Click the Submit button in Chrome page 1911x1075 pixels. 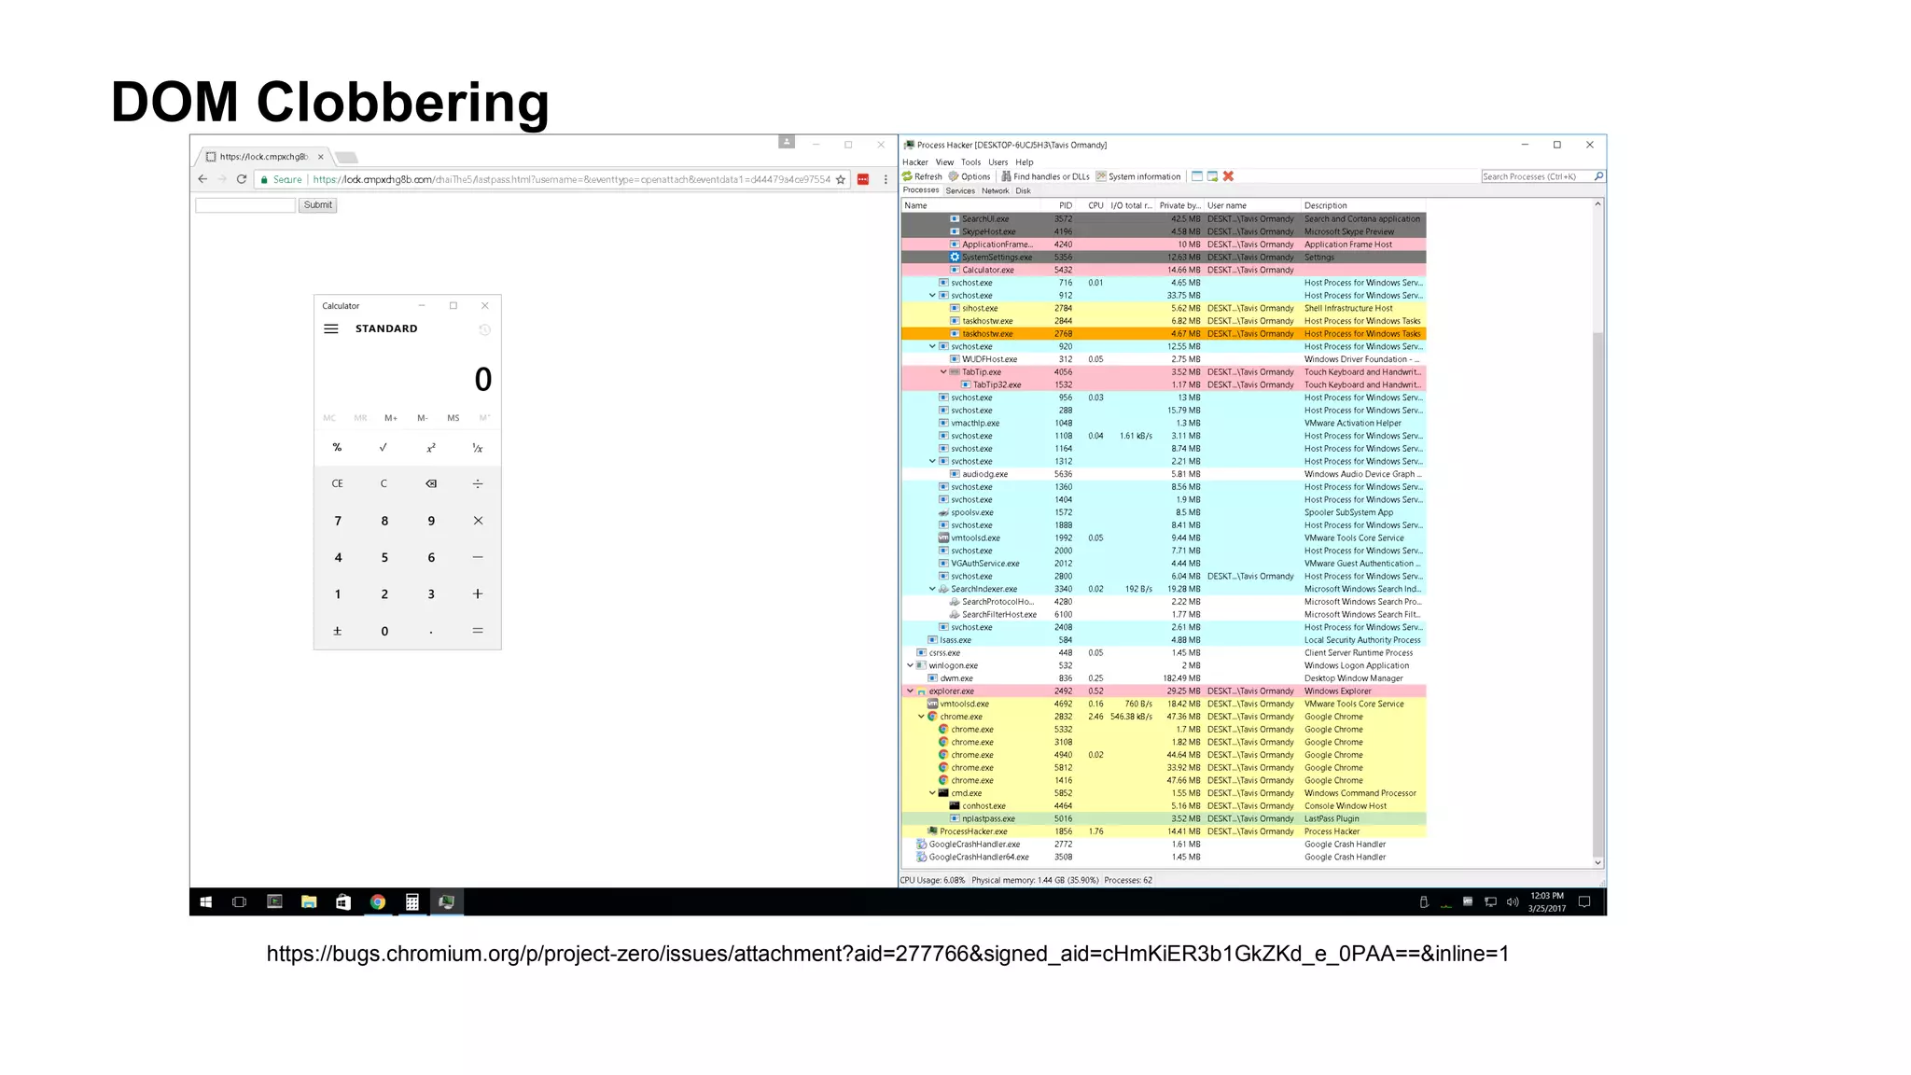317,205
